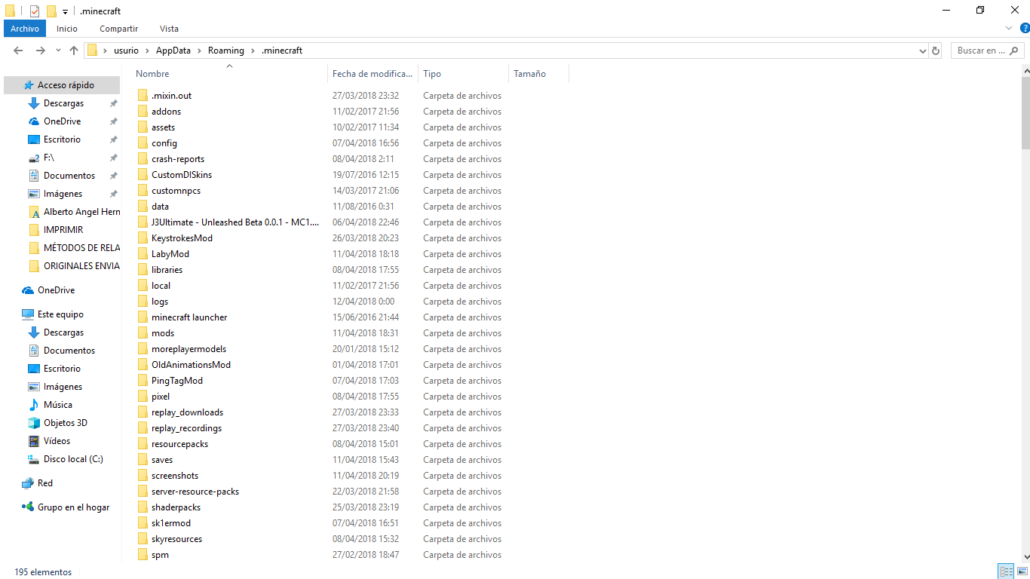Go forward with the forward arrow

click(41, 51)
